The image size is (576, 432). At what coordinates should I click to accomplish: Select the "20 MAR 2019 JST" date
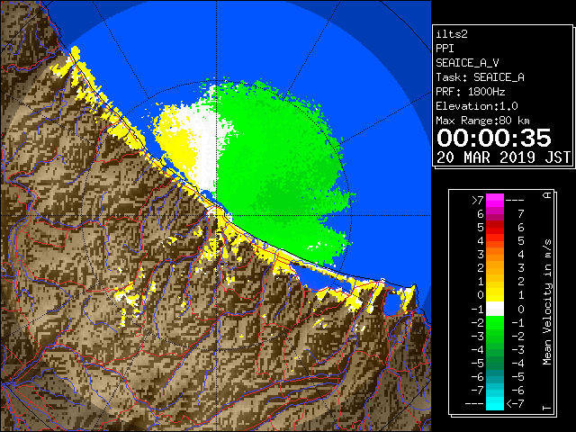(x=503, y=157)
